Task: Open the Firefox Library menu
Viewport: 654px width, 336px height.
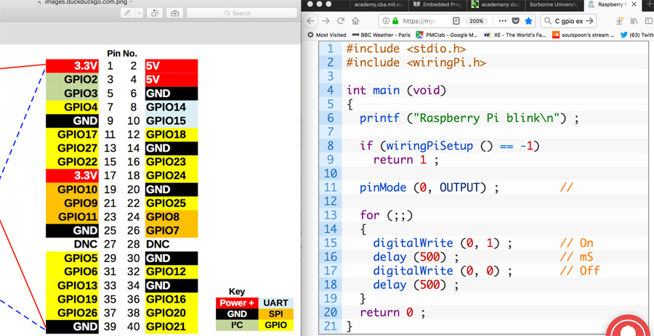Action: tap(634, 21)
